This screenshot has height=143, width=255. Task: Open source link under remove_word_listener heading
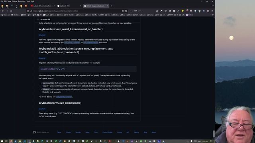42,35
